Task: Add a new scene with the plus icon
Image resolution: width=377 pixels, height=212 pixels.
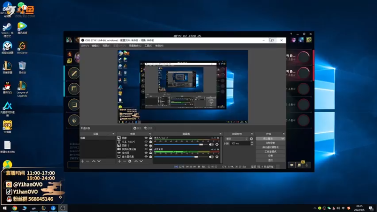Action: [82, 161]
